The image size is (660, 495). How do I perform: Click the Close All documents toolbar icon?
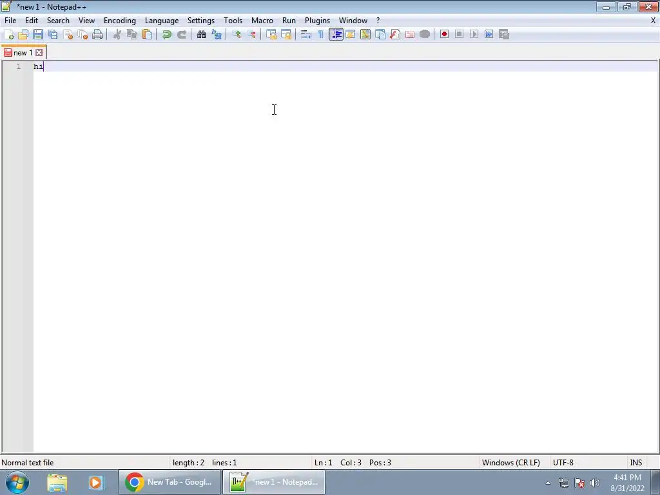pos(82,35)
